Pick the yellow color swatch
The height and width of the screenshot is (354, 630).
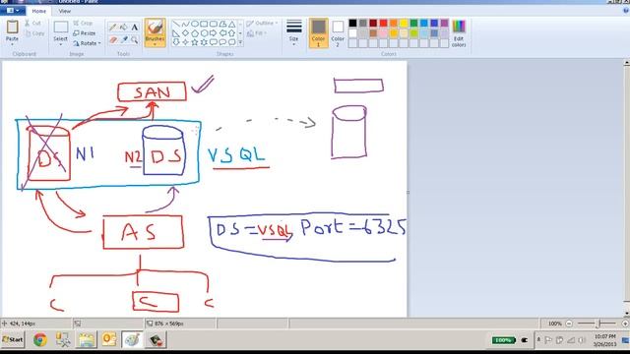coord(404,24)
